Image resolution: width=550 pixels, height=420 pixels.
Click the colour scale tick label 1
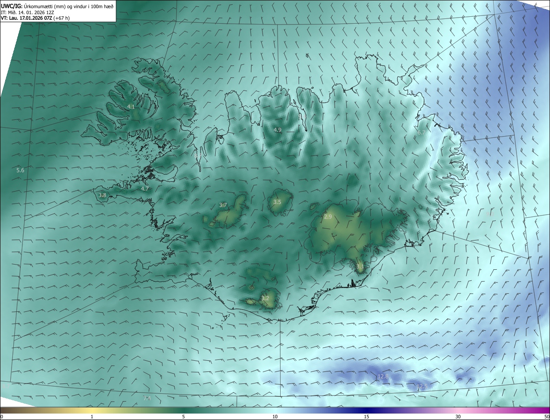92,417
